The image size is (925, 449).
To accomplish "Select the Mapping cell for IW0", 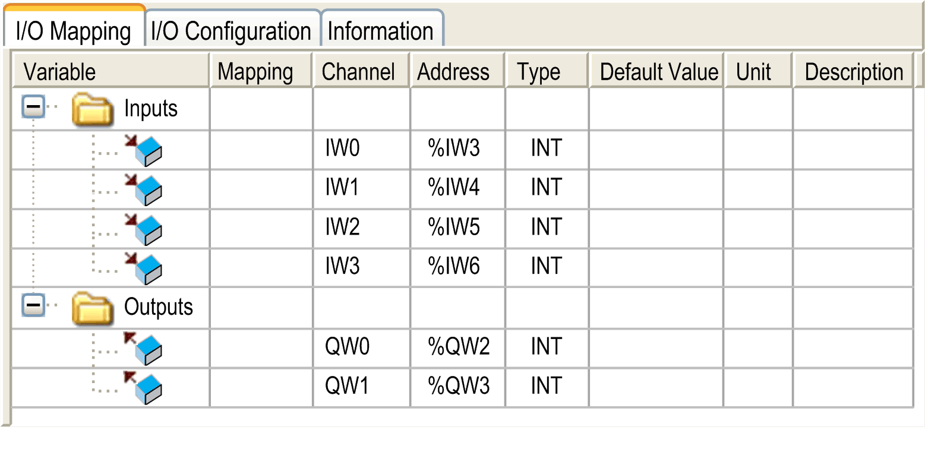I will point(261,149).
